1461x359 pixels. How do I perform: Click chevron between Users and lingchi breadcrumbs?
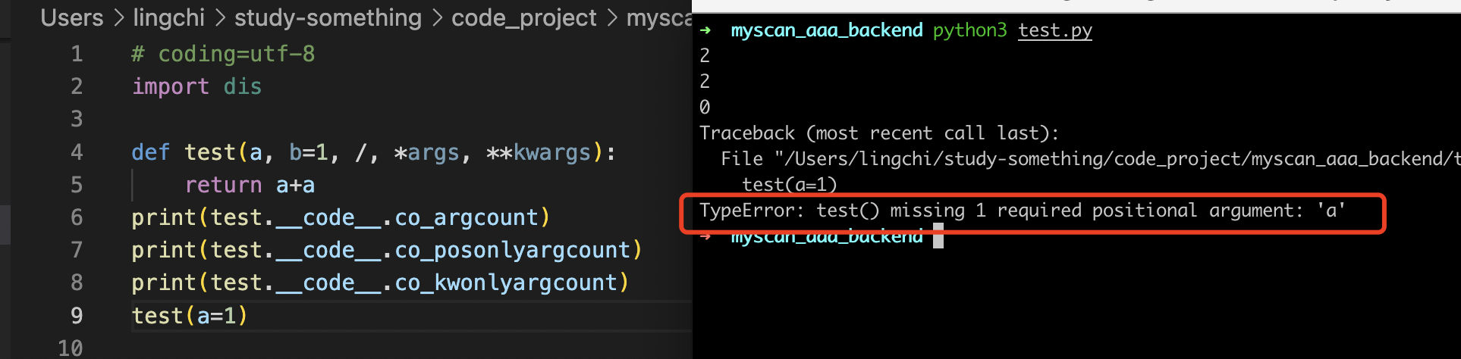[x=118, y=18]
